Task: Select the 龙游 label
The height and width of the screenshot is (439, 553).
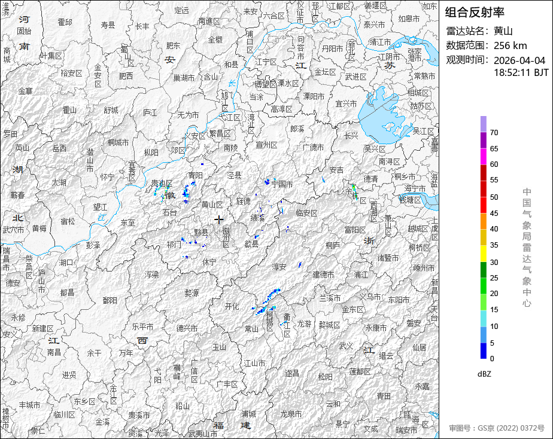Action: (x=304, y=324)
